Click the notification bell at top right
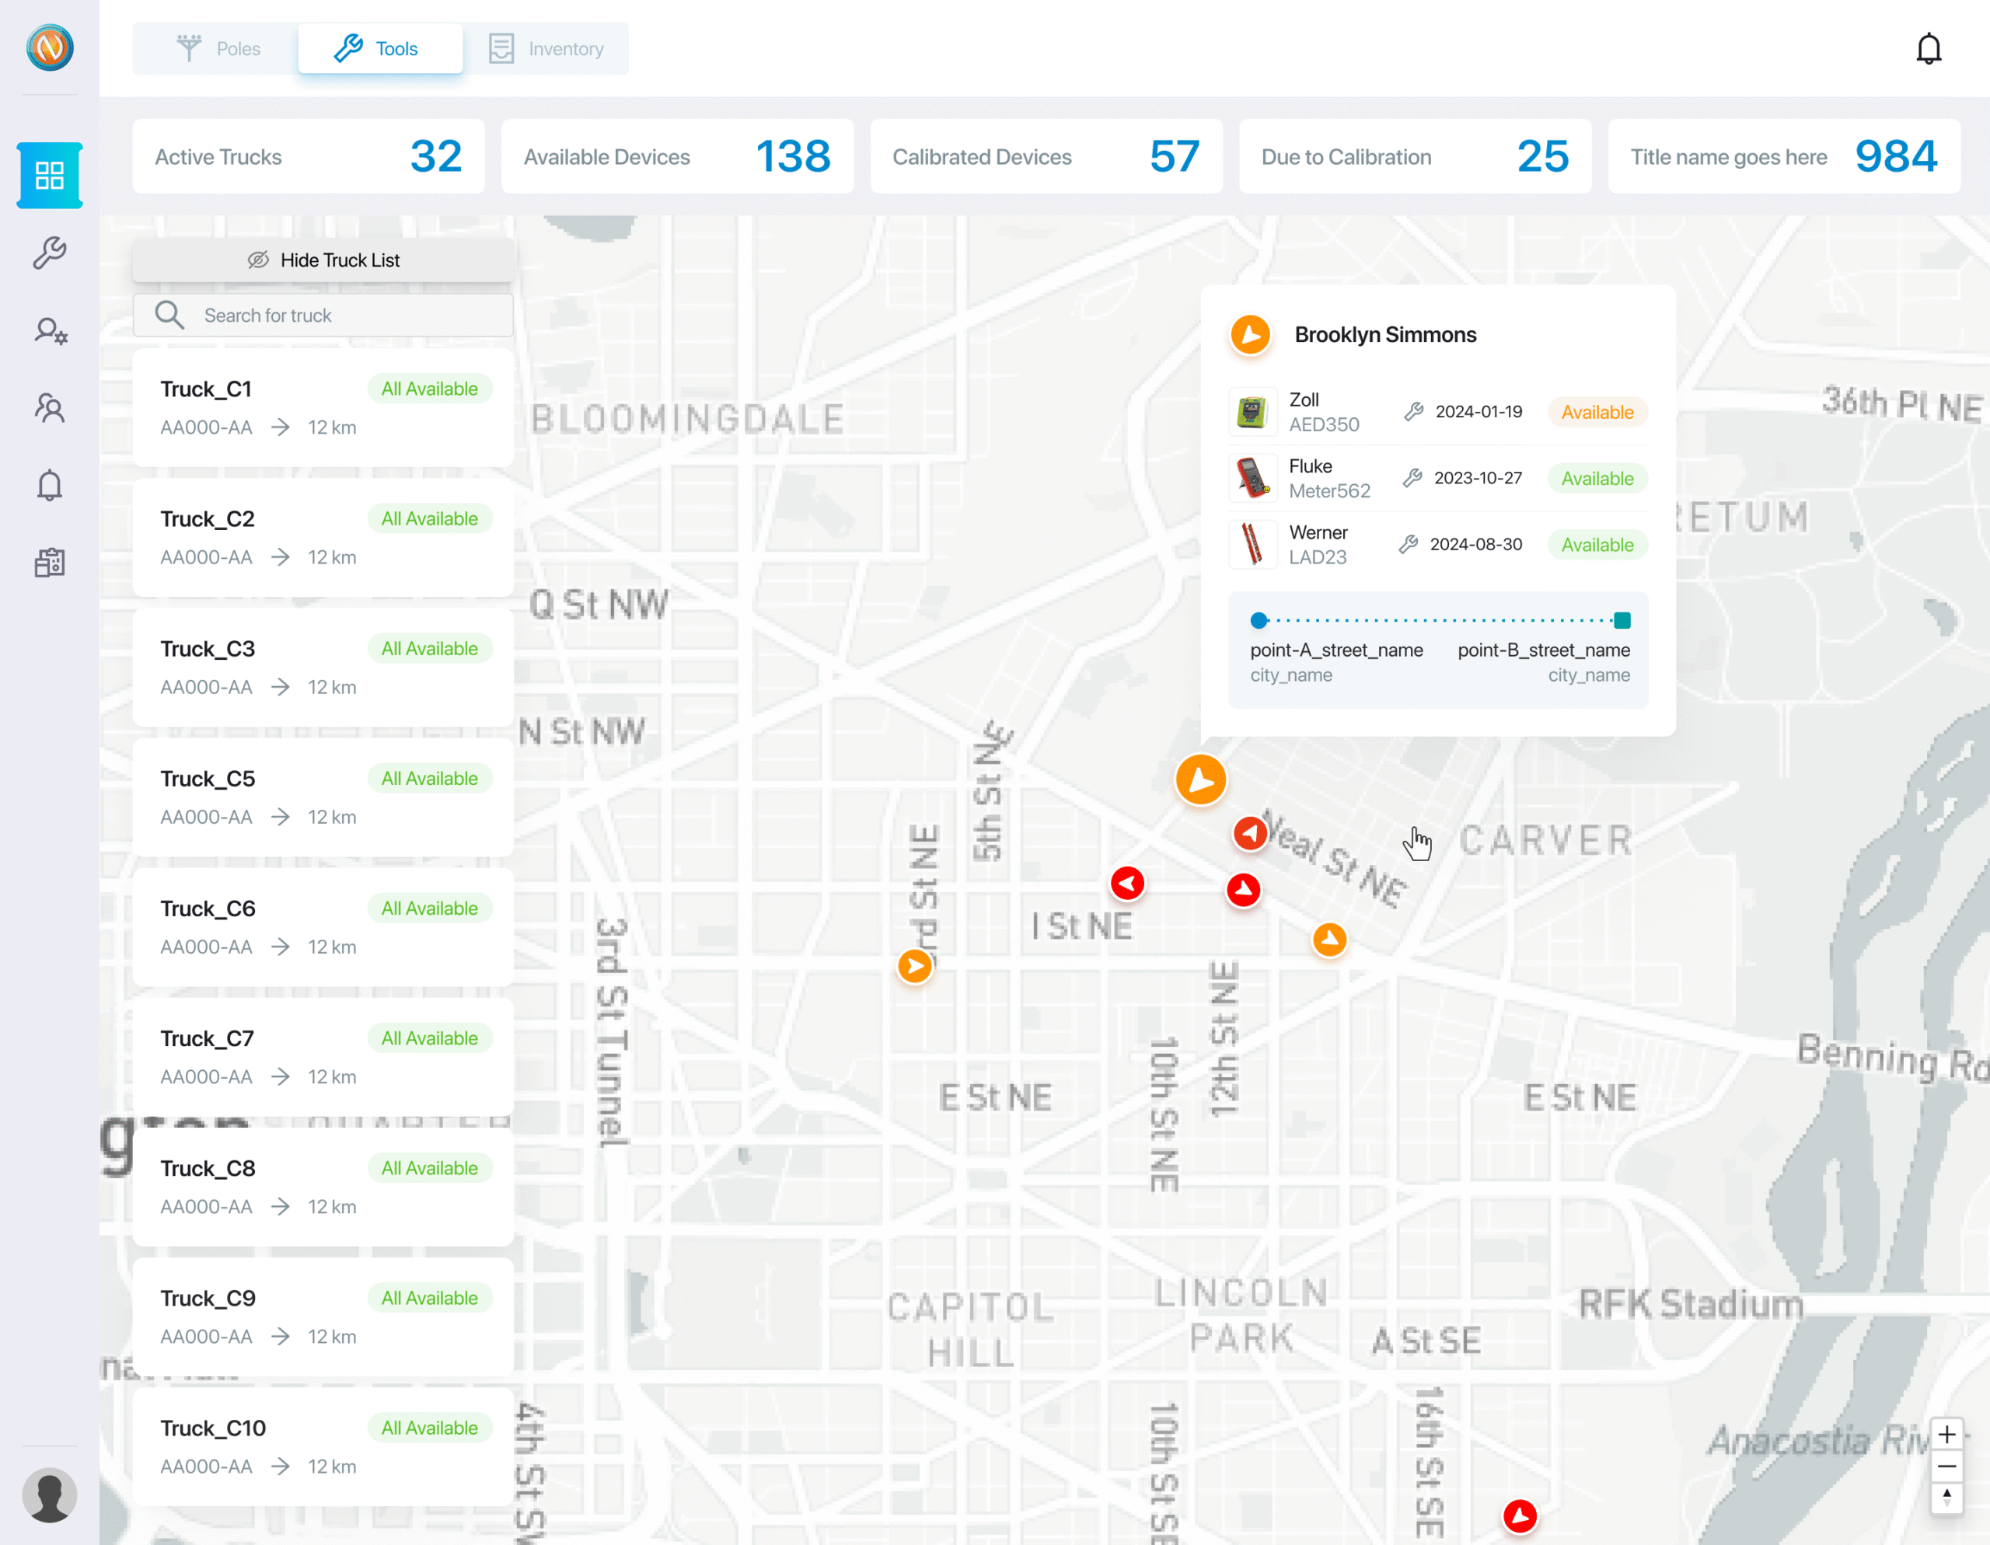The image size is (1990, 1545). click(x=1930, y=48)
